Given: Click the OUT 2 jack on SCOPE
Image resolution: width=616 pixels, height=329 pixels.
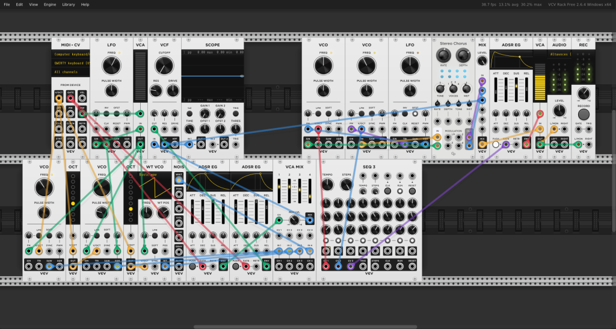Looking at the screenshot, I should 224,144.
